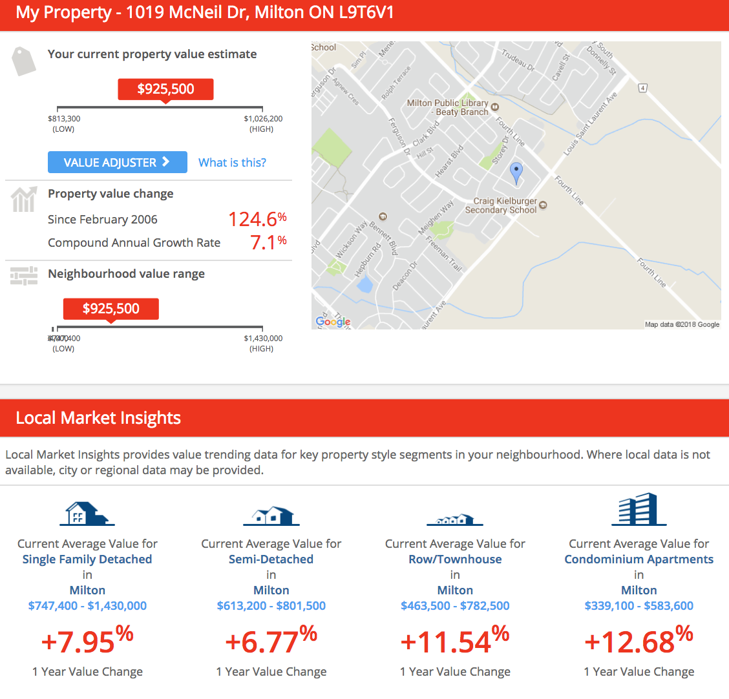The width and height of the screenshot is (729, 699).
Task: Click the bar chart growth icon
Action: point(23,200)
